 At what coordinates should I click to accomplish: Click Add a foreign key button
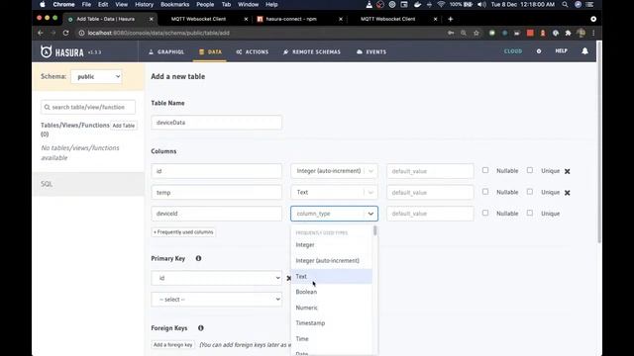172,345
